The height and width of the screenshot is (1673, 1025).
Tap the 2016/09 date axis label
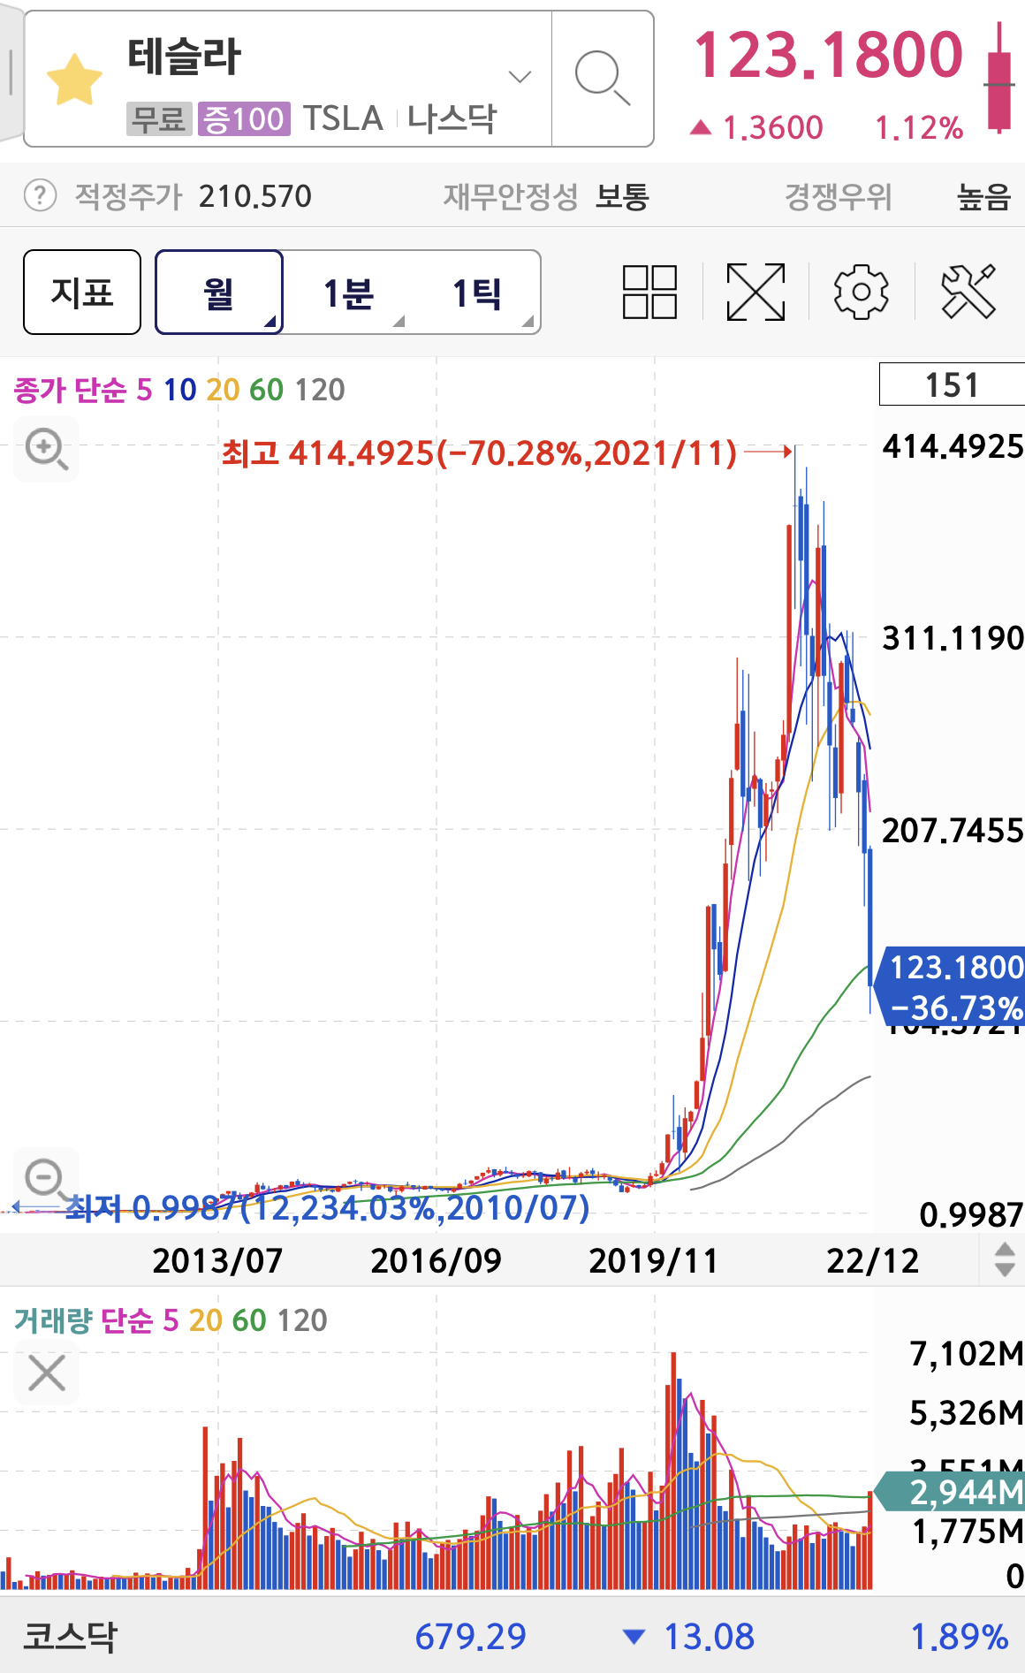click(436, 1261)
